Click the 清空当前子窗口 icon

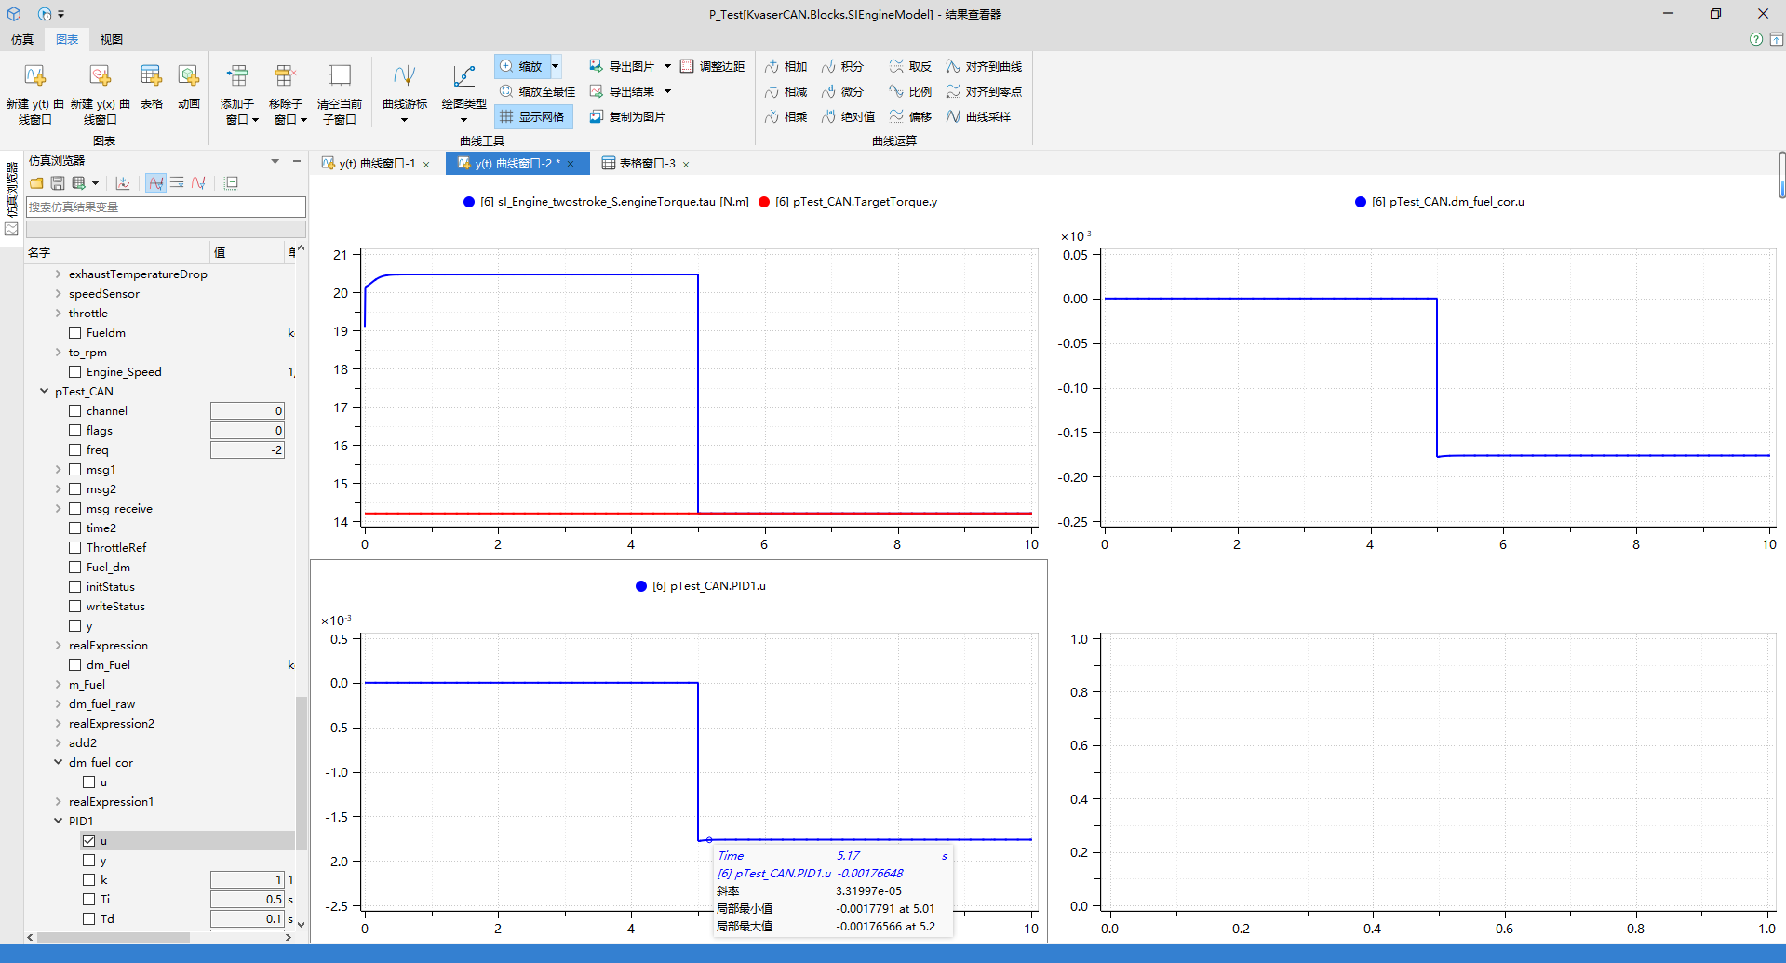340,76
